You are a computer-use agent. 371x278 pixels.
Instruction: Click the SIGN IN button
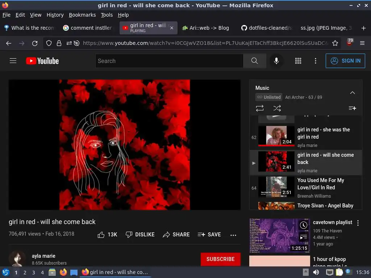click(x=345, y=61)
